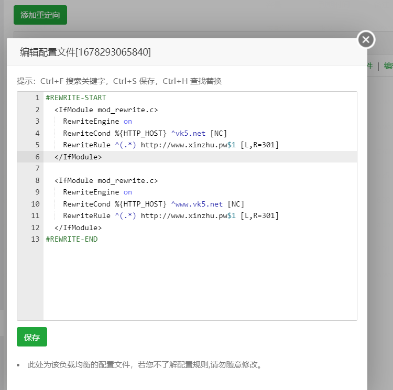Click the </IfModule> tag on line 6
This screenshot has width=393, height=390.
(x=78, y=157)
